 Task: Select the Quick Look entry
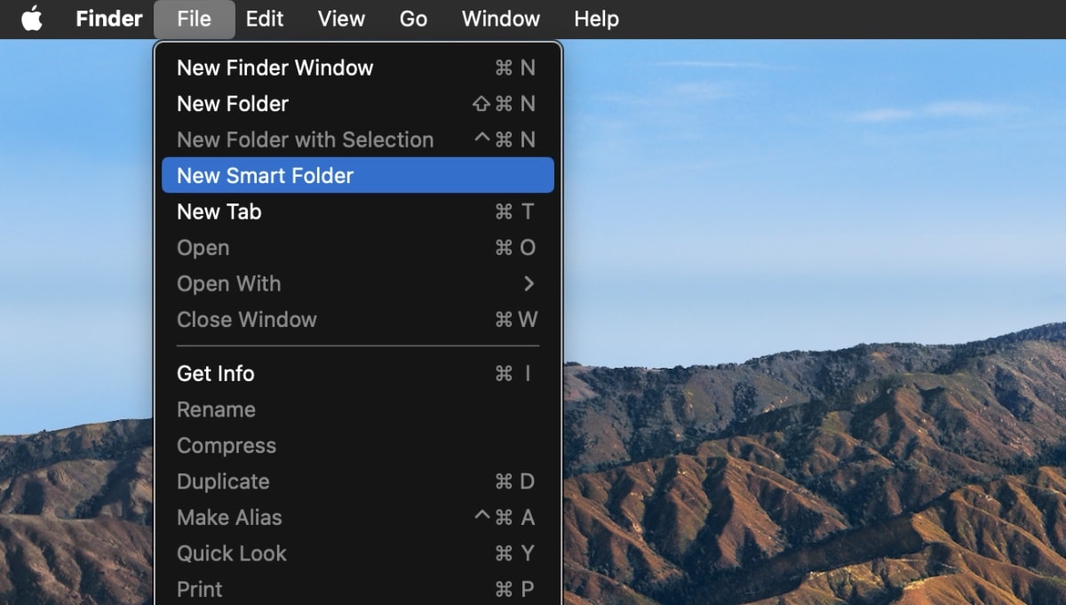click(x=232, y=553)
